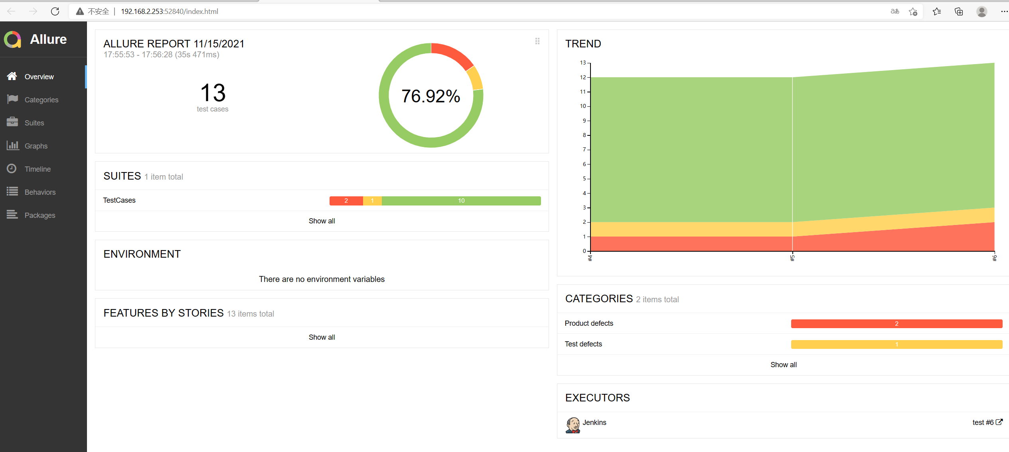Show all in Features by Stories
Viewport: 1009px width, 452px height.
pos(322,337)
